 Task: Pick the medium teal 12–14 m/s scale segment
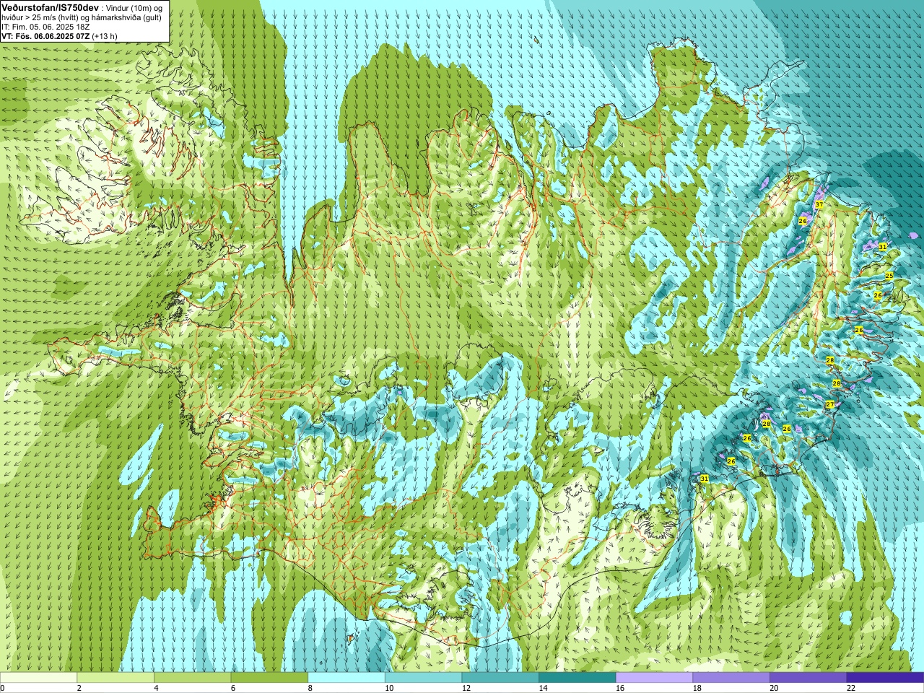[x=500, y=678]
